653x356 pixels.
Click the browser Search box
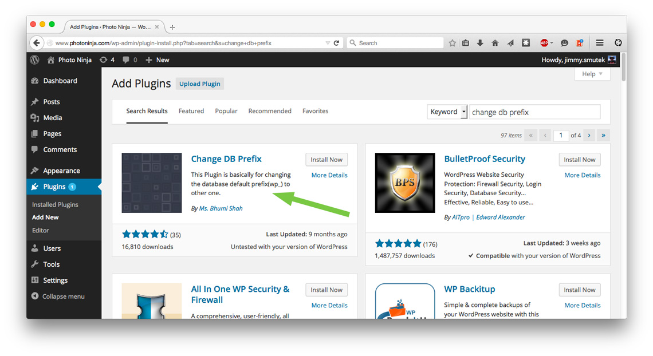[395, 43]
